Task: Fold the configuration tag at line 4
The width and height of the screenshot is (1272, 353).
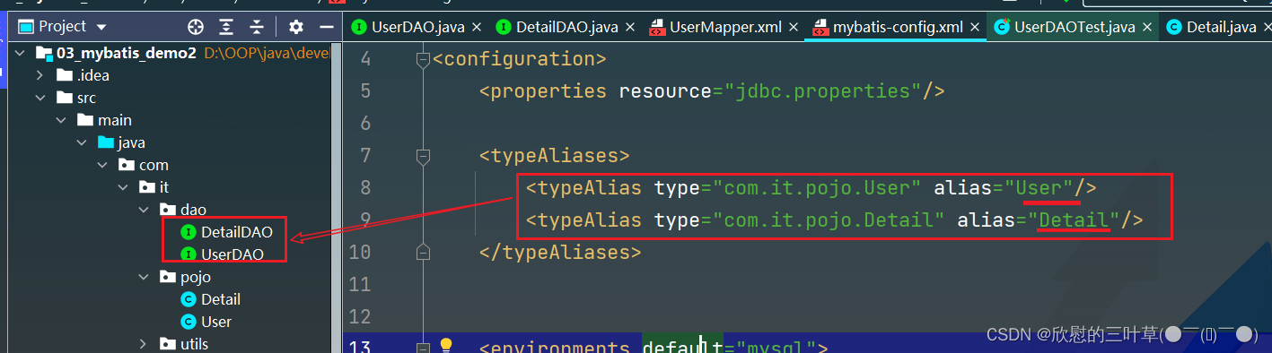Action: (423, 60)
